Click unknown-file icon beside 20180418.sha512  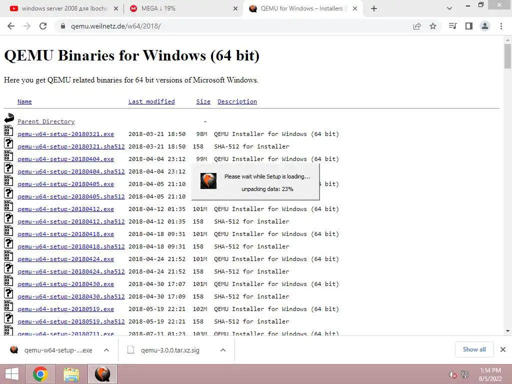tap(8, 243)
